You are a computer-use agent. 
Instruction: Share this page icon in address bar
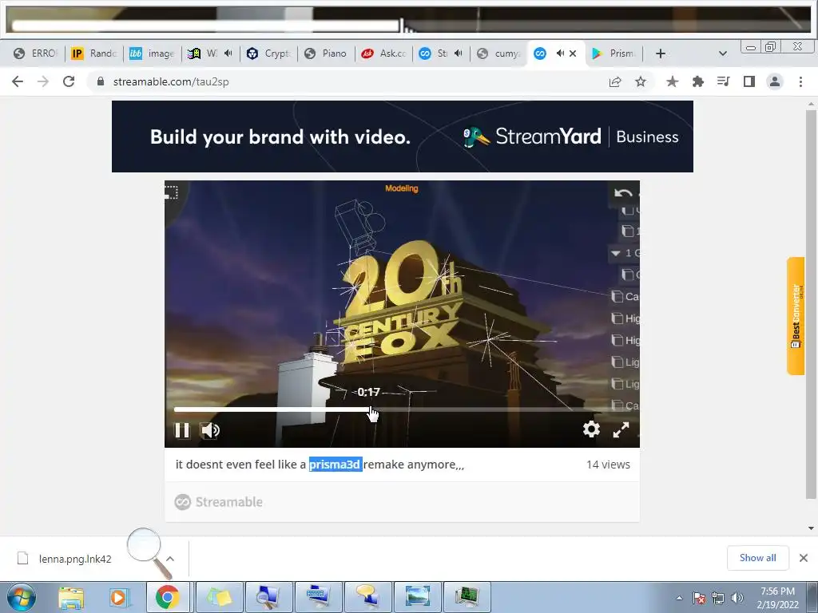[x=615, y=82]
